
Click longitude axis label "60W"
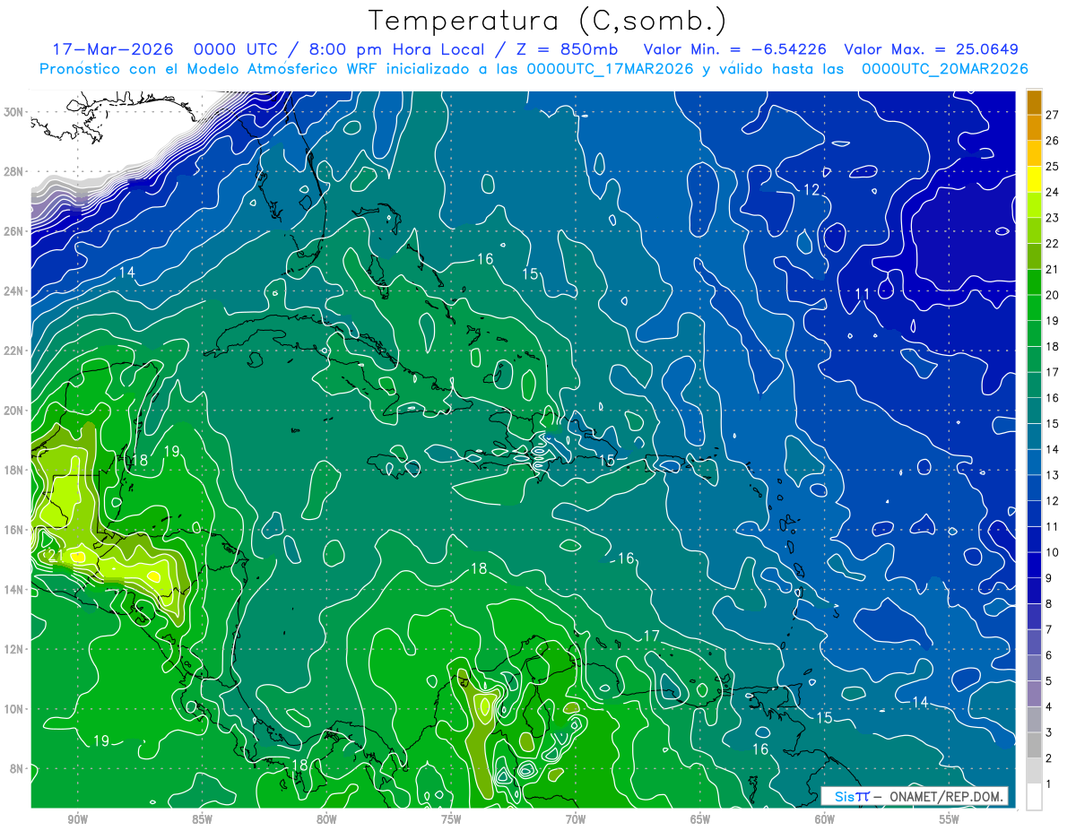tap(825, 818)
